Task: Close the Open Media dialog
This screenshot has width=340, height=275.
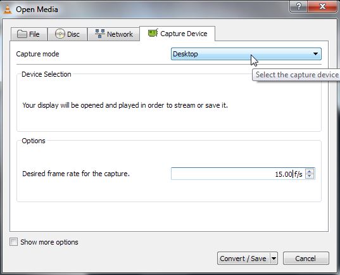Action: 322,6
